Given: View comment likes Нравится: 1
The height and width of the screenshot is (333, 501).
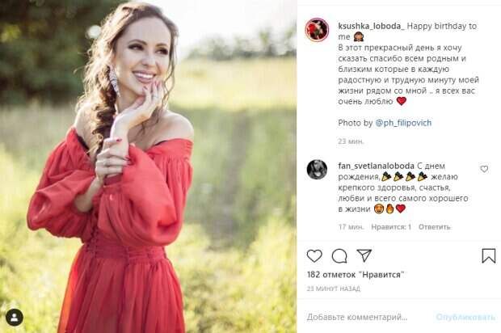Looking at the screenshot, I should pos(391,227).
